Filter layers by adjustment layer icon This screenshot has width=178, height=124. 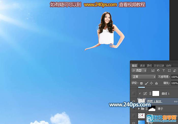pos(158,70)
